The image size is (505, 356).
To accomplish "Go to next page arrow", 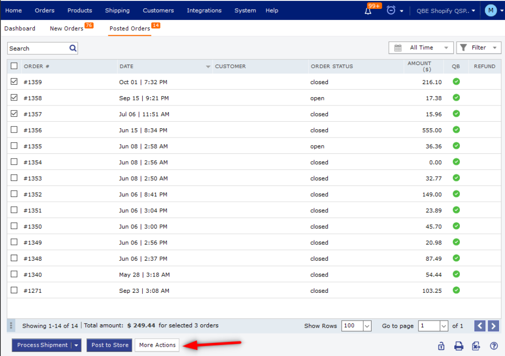I will [x=493, y=326].
